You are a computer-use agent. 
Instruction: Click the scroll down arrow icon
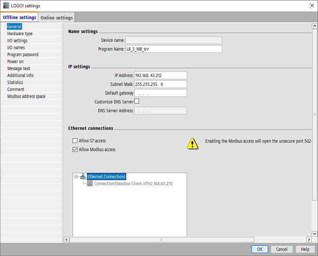coord(315,234)
